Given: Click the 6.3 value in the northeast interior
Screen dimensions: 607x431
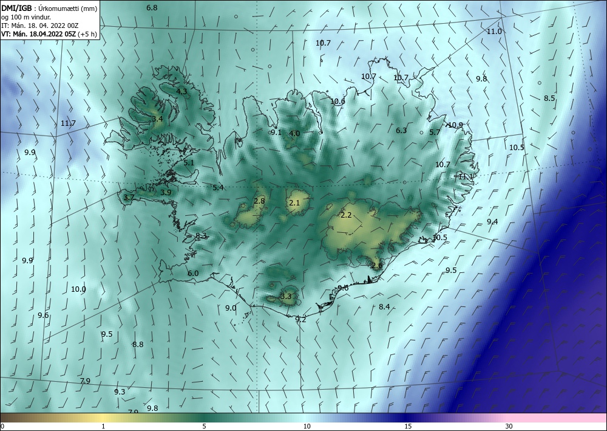Looking at the screenshot, I should 401,130.
